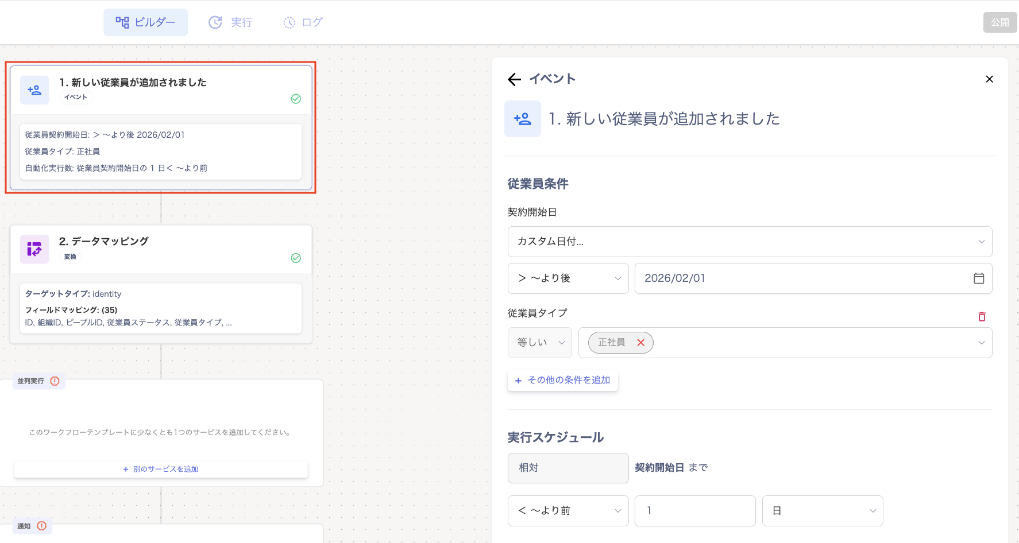The image size is (1019, 543).
Task: Click the warning icon next to 通知
Action: click(42, 526)
